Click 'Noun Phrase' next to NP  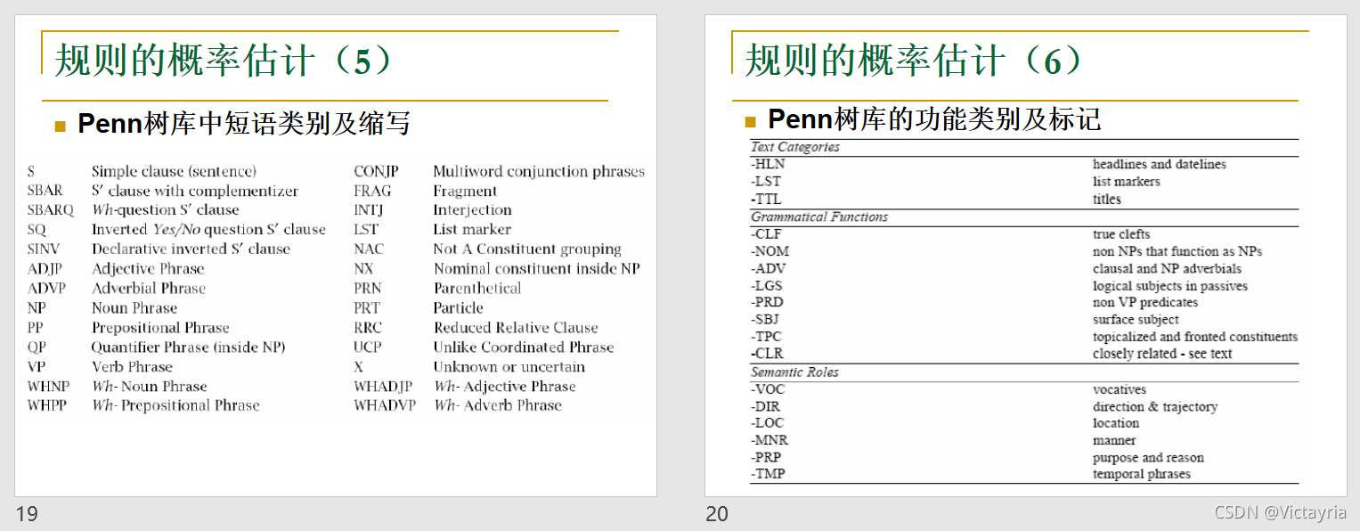(x=134, y=308)
